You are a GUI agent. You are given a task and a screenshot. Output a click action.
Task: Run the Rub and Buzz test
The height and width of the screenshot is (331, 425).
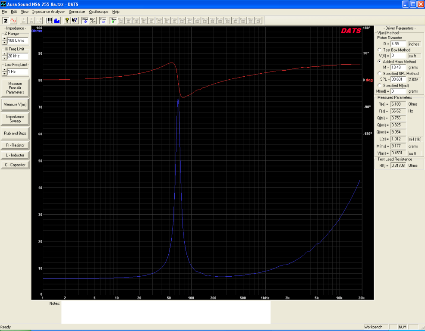(15, 133)
